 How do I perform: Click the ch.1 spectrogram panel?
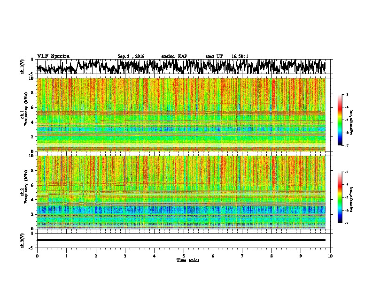tap(181, 114)
